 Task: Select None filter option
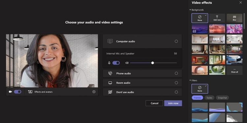coord(200,89)
